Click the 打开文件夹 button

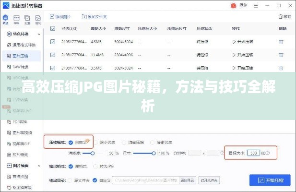[209, 180]
